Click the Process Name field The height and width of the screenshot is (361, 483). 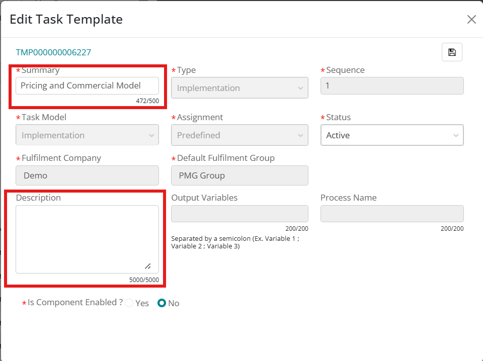click(x=391, y=214)
